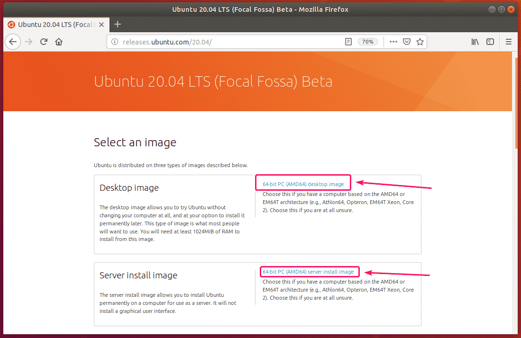Click 'Ubuntu is distributed on three types' sentence
Image resolution: width=521 pixels, height=338 pixels.
(171, 165)
